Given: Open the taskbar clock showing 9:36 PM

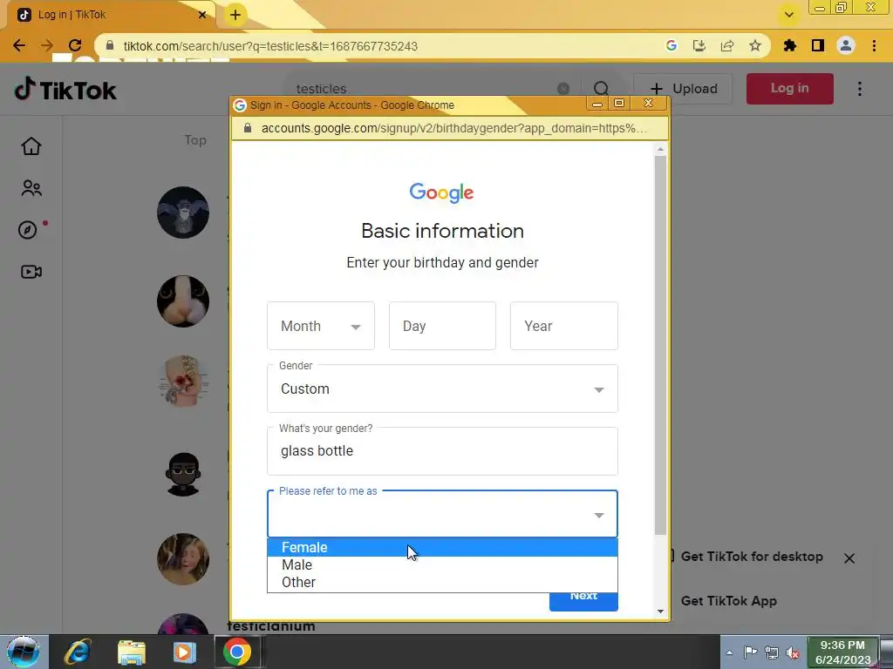Looking at the screenshot, I should [842, 652].
